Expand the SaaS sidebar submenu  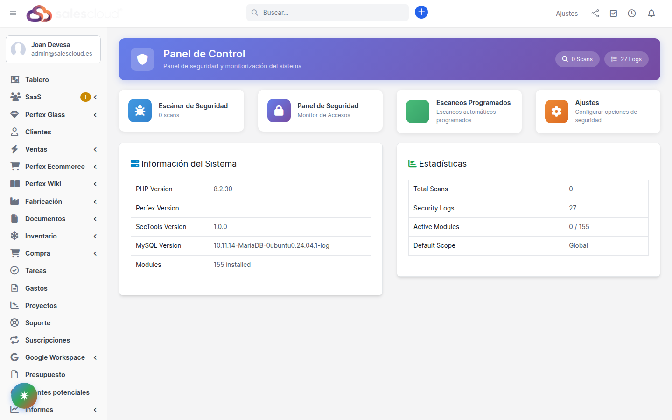click(95, 97)
